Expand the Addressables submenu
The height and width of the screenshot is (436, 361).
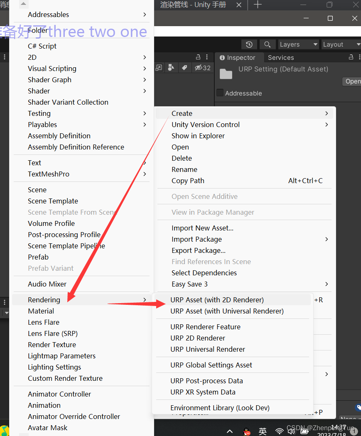81,15
